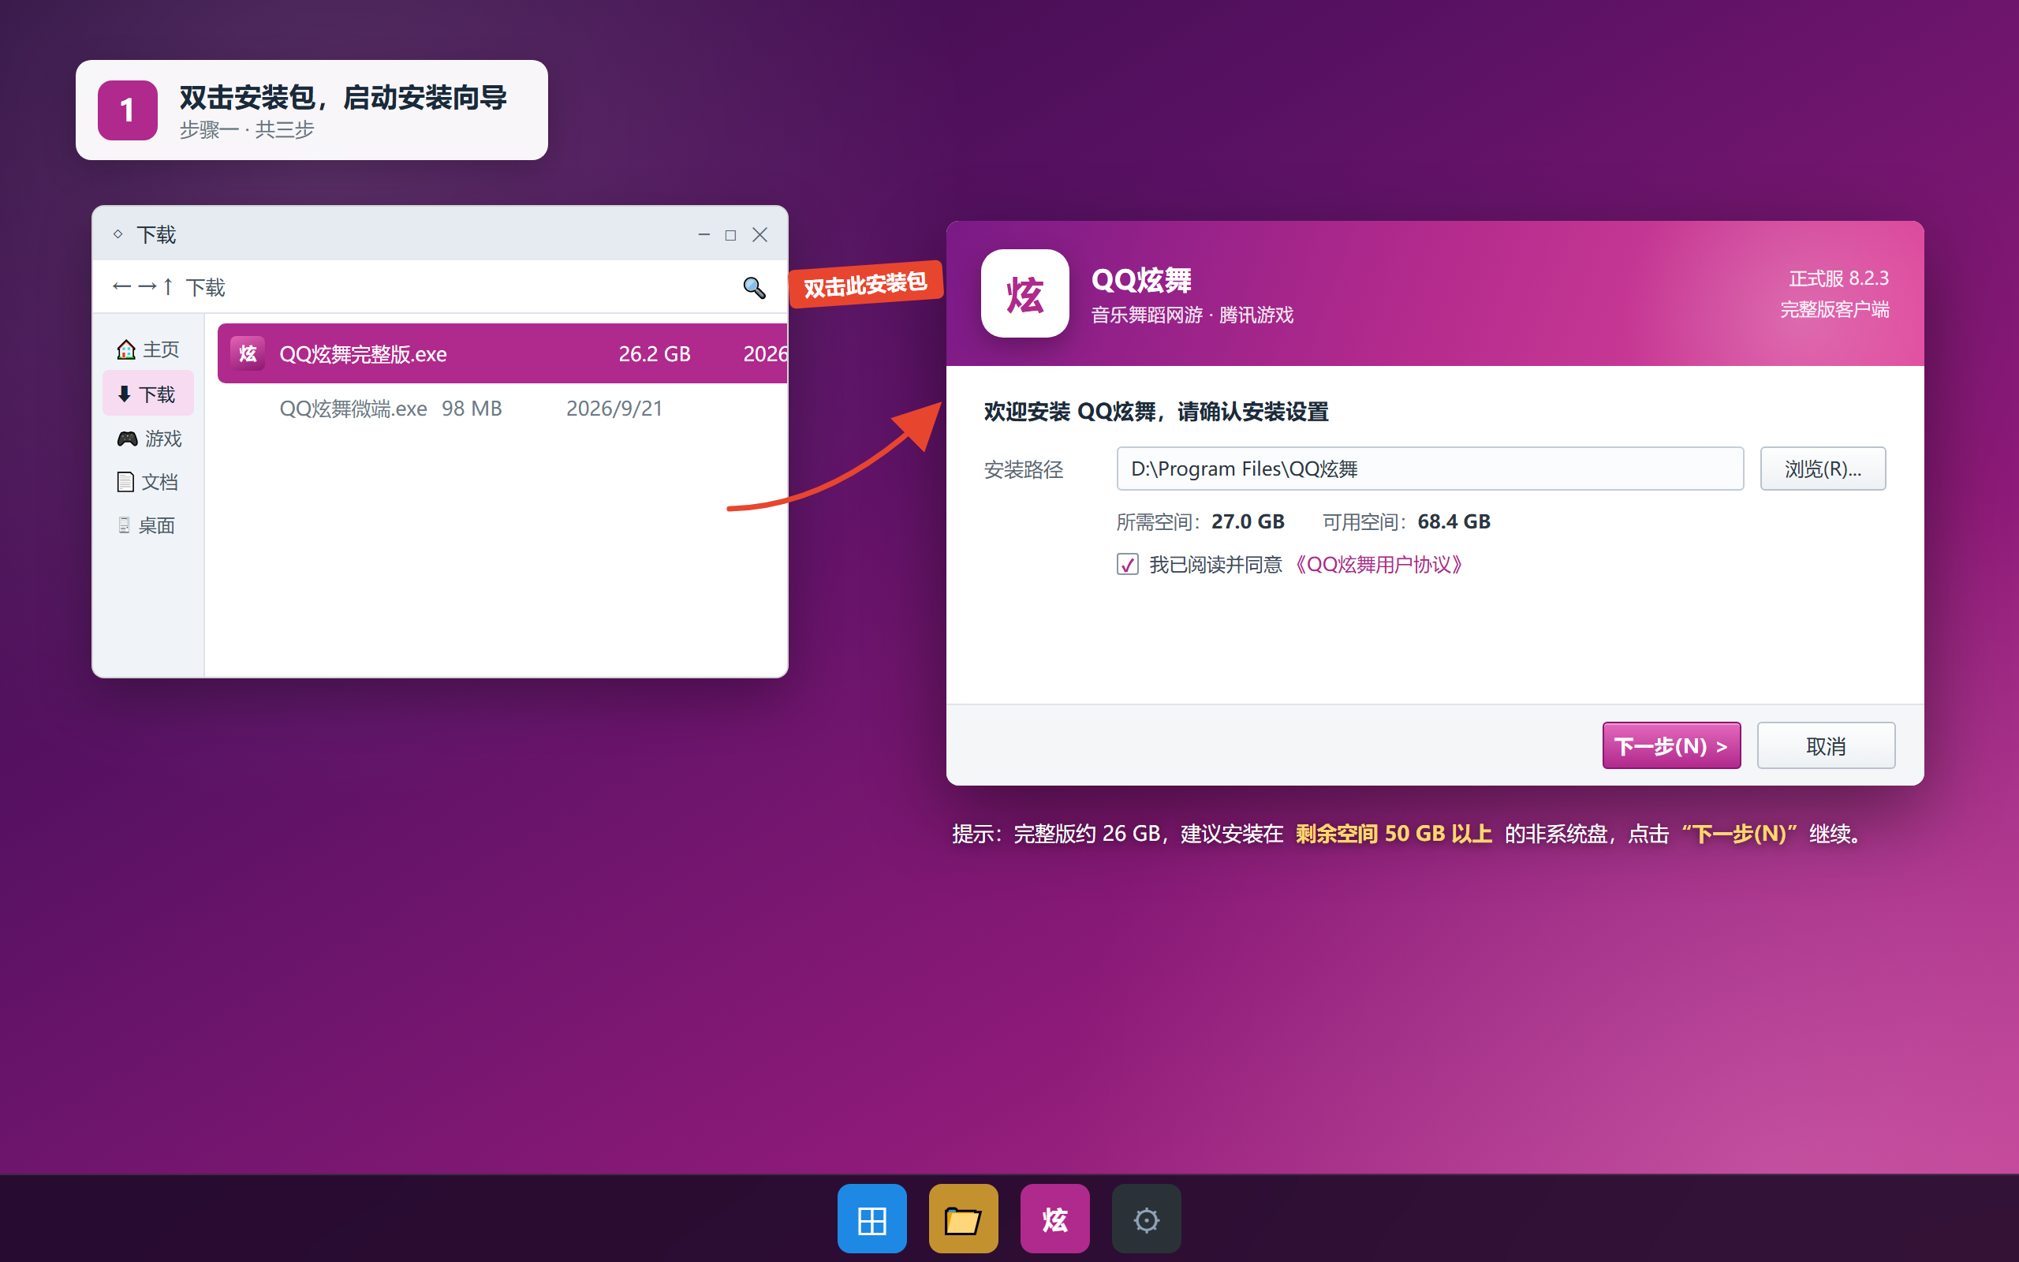Click the 98 MB file size
The image size is (2019, 1262).
[472, 408]
